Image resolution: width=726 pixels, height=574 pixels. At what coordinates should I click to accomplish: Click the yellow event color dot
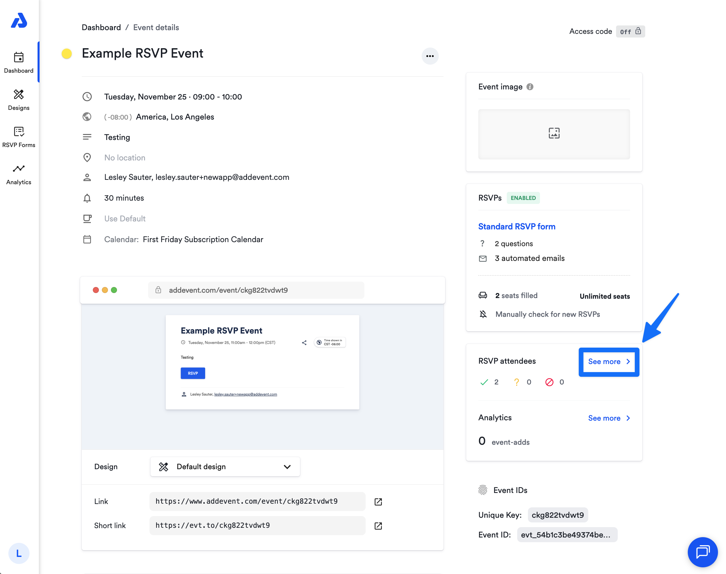[x=67, y=54]
